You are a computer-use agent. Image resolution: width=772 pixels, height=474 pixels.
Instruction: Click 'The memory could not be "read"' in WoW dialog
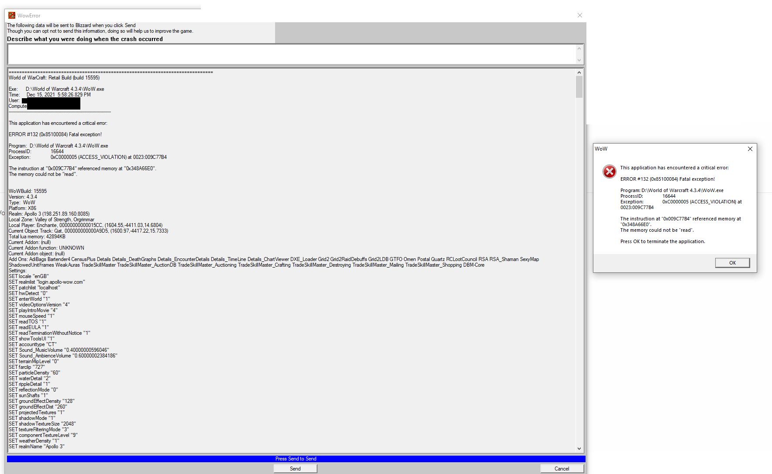click(657, 230)
